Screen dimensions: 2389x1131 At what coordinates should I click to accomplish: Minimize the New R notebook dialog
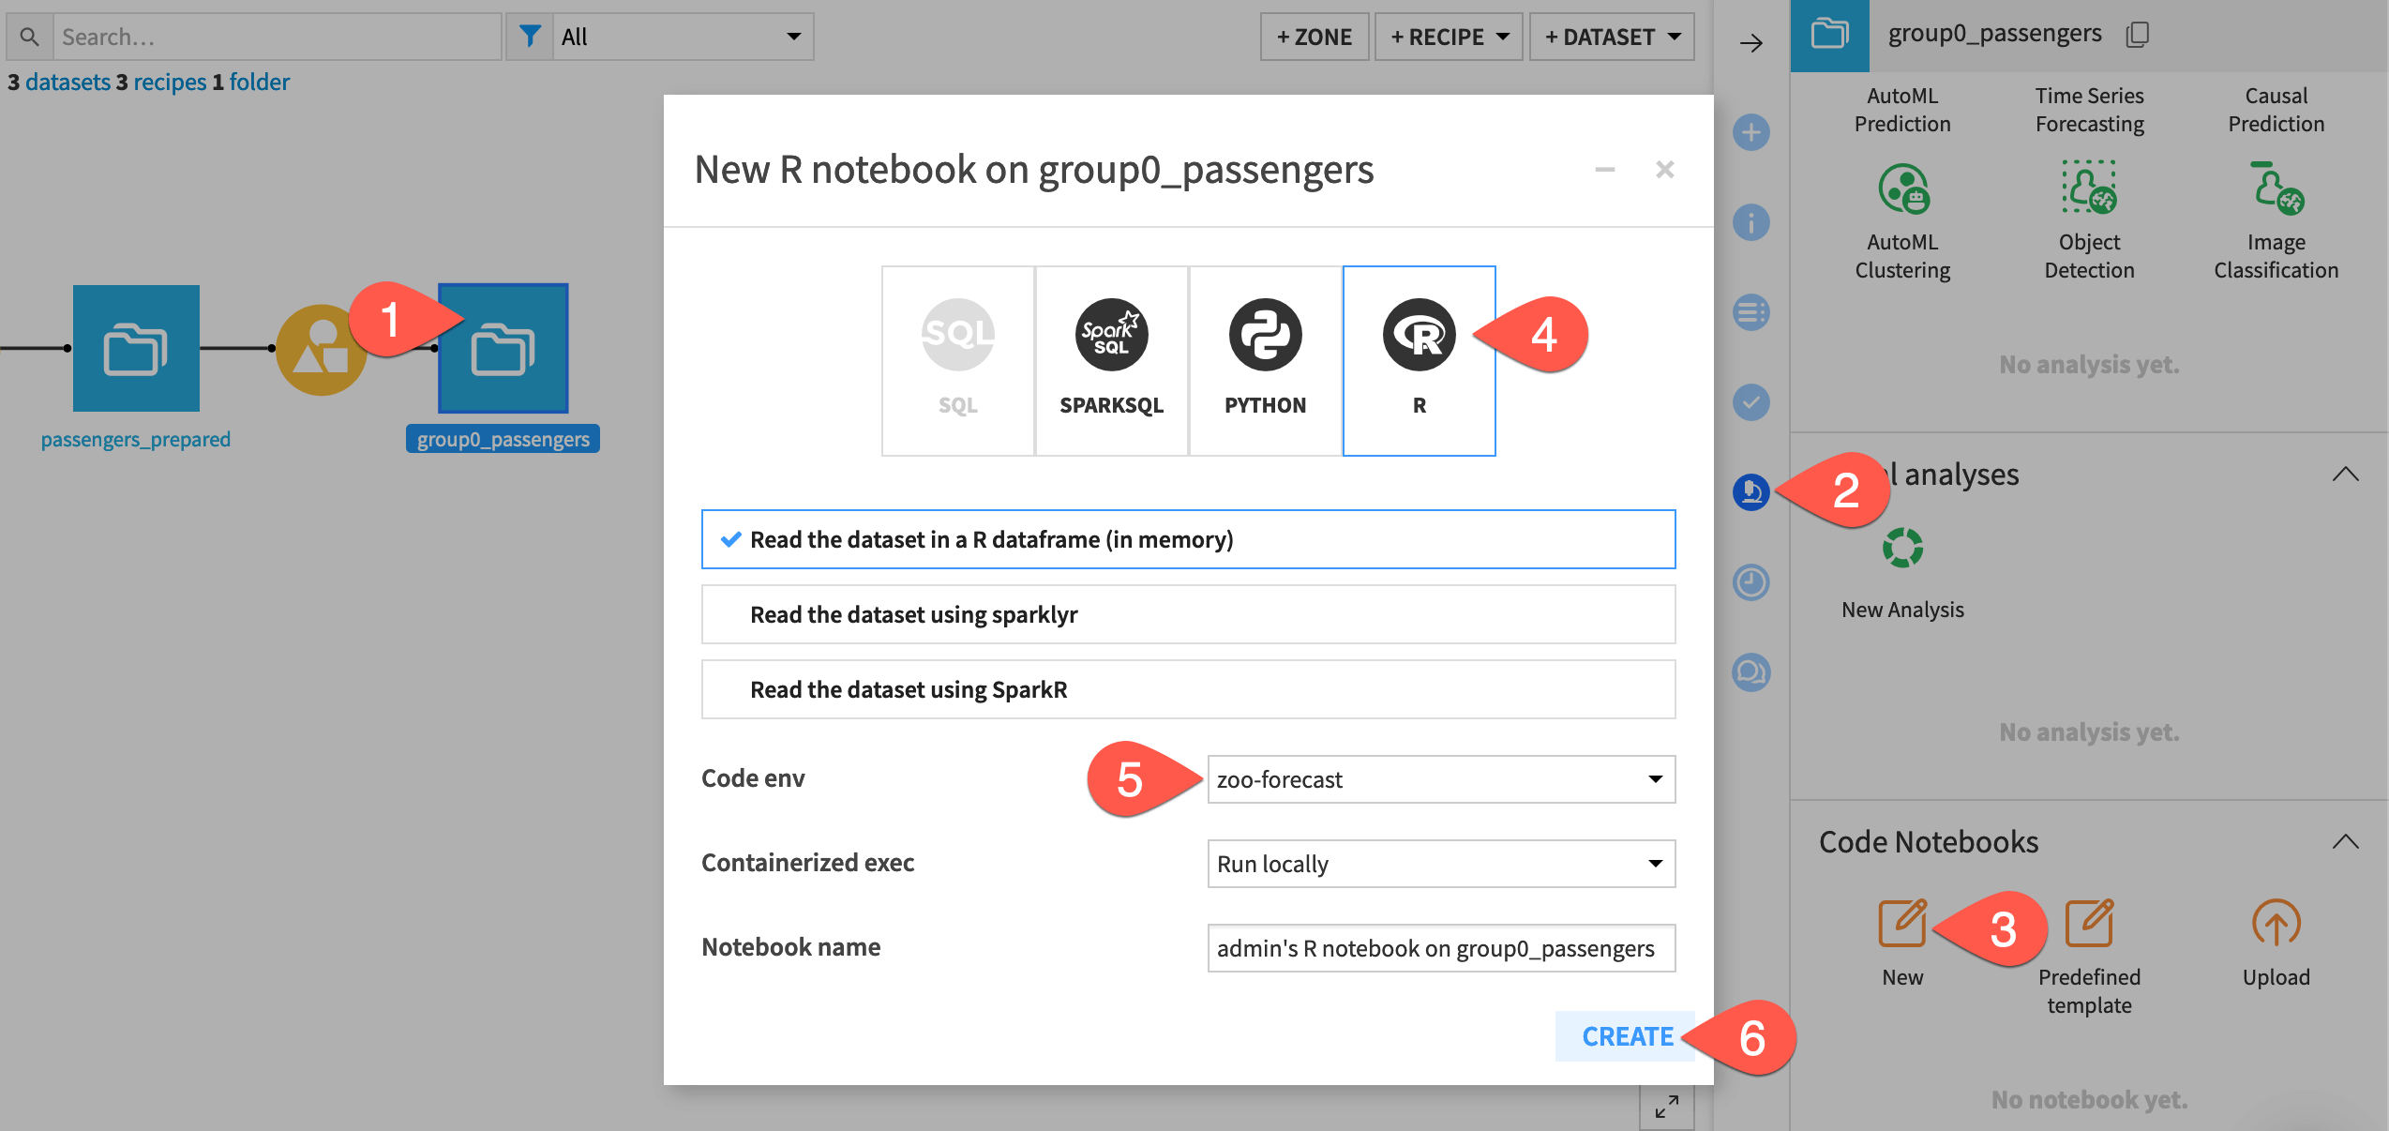point(1604,170)
